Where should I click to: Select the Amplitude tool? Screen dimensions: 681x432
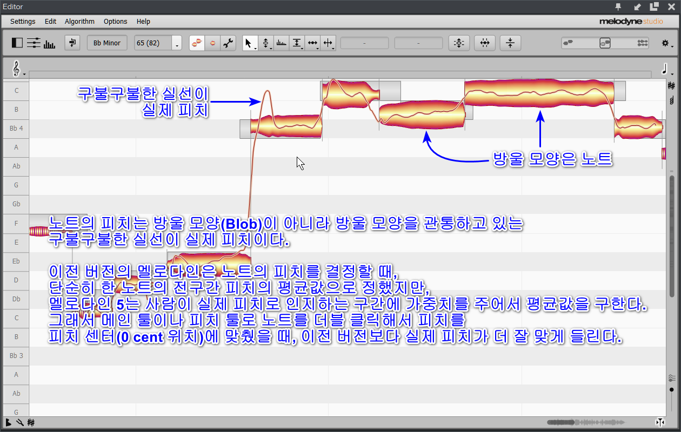coord(297,43)
